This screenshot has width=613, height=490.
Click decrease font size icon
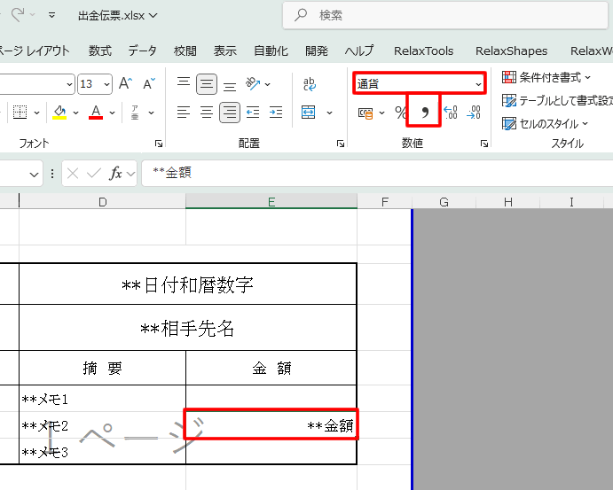[x=147, y=84]
